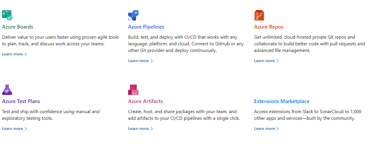
Task: Click Learn more under Azure Boards
Action: (12, 54)
